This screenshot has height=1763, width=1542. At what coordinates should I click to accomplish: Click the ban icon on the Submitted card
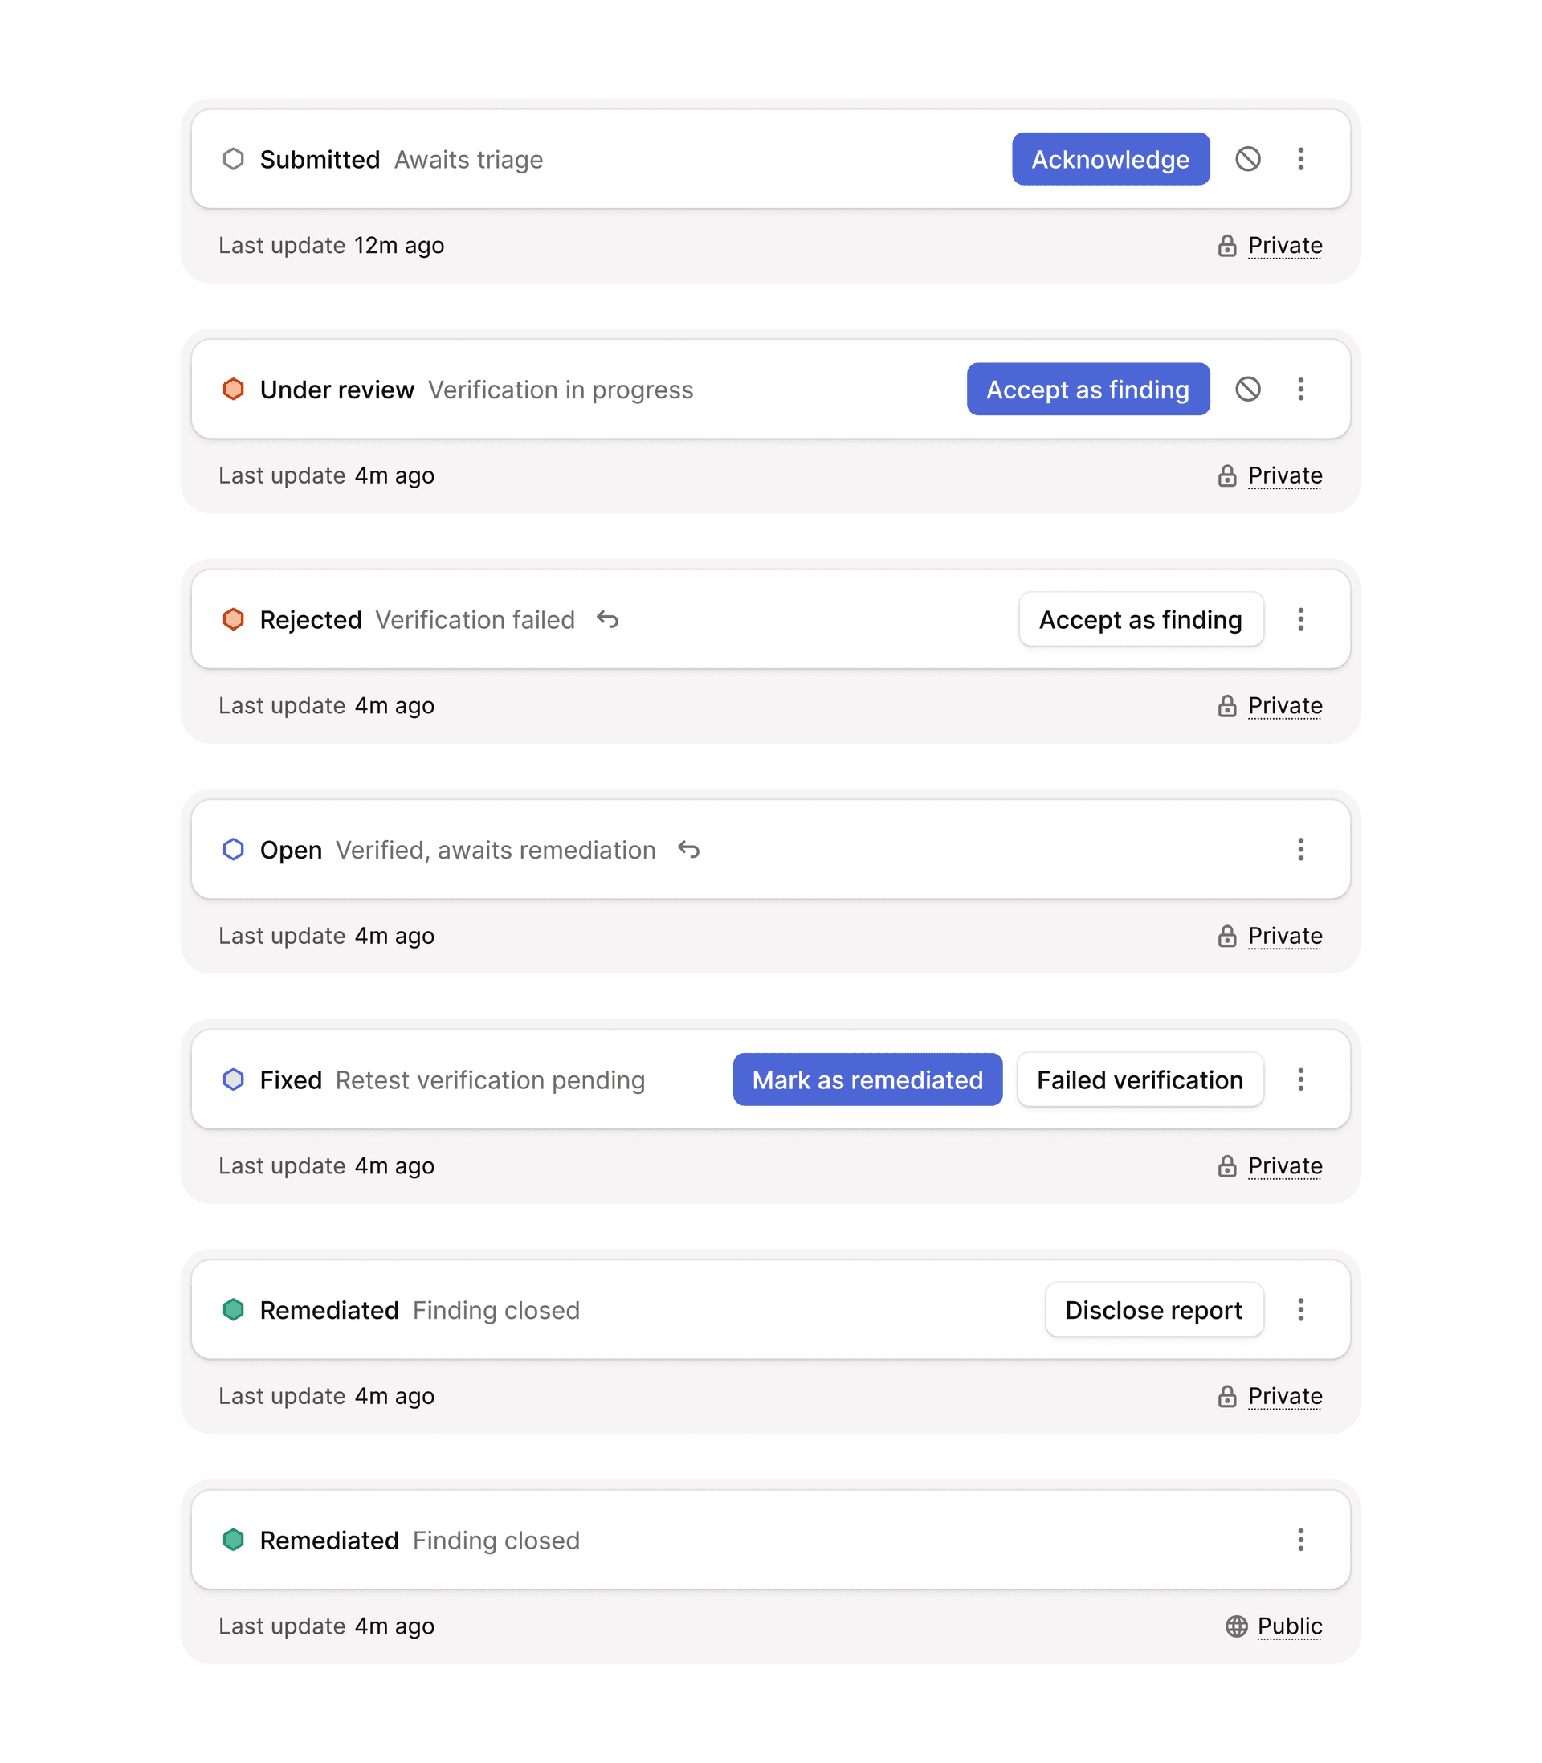point(1250,159)
